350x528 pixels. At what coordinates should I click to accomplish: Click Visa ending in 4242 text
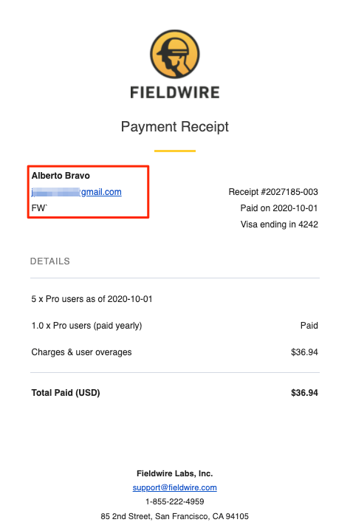(279, 224)
